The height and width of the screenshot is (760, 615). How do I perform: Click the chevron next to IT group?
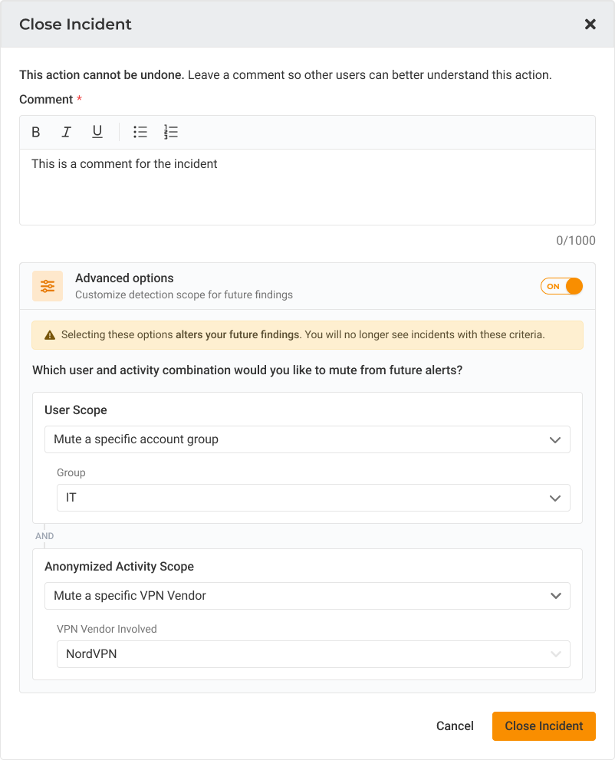pos(555,498)
